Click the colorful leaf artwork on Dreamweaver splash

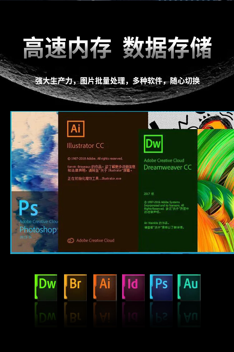[x=216, y=190]
